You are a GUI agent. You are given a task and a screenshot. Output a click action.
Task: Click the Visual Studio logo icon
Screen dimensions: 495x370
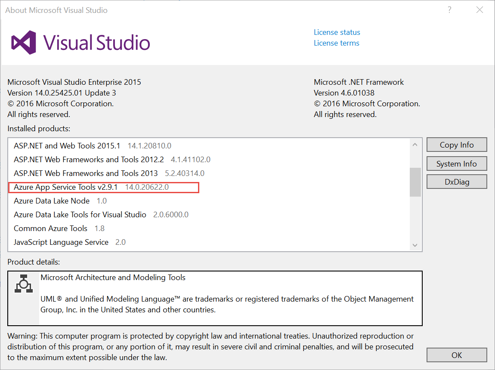[24, 43]
